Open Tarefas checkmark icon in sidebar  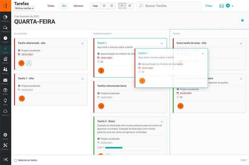pos(5,50)
